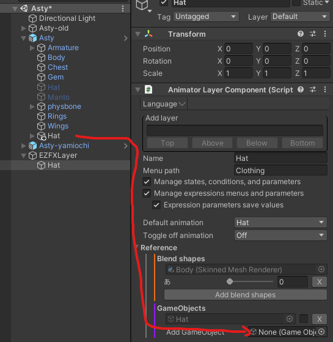Toggle the Static checkbox
333x342 pixels.
coord(296,2)
